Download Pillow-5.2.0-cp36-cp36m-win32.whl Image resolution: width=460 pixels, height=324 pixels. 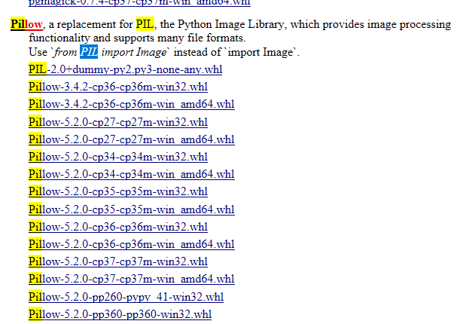tap(118, 227)
